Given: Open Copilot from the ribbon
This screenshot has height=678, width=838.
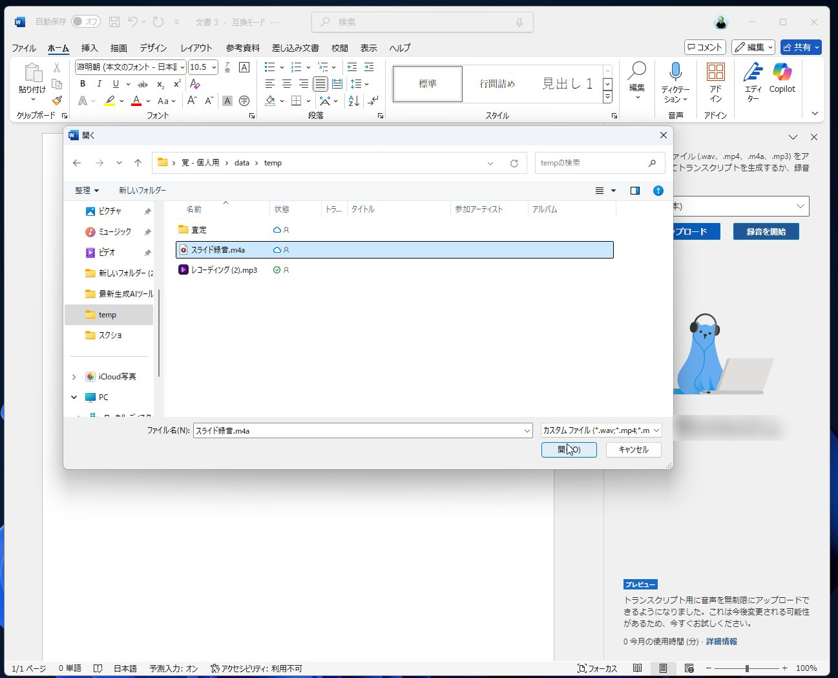Looking at the screenshot, I should (x=782, y=78).
